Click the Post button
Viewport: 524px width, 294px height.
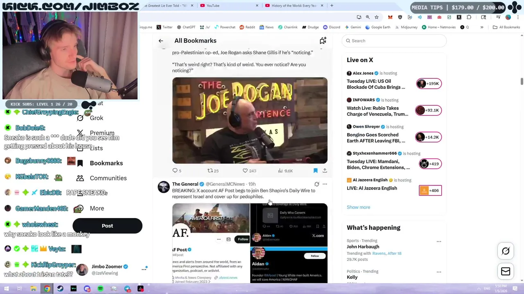[x=107, y=226]
